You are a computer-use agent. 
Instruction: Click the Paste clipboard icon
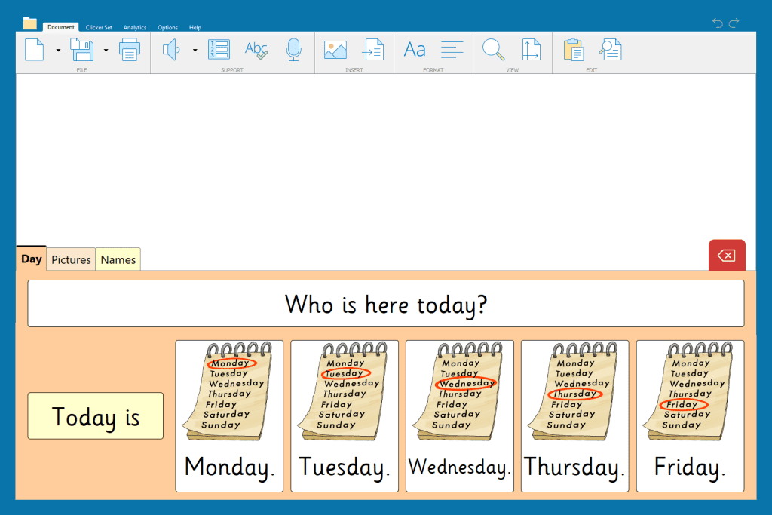(574, 50)
